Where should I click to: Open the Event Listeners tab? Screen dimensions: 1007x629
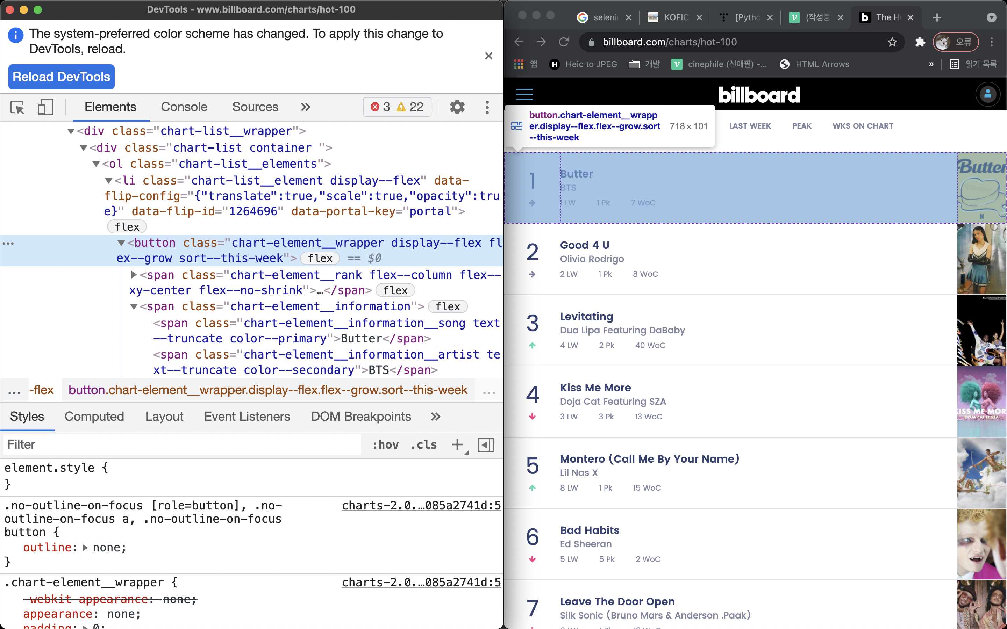coord(247,417)
